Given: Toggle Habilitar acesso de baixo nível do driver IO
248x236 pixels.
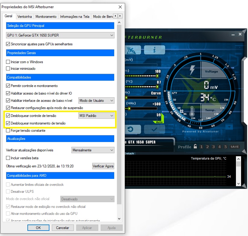Looking at the screenshot, I should pos(8,93).
